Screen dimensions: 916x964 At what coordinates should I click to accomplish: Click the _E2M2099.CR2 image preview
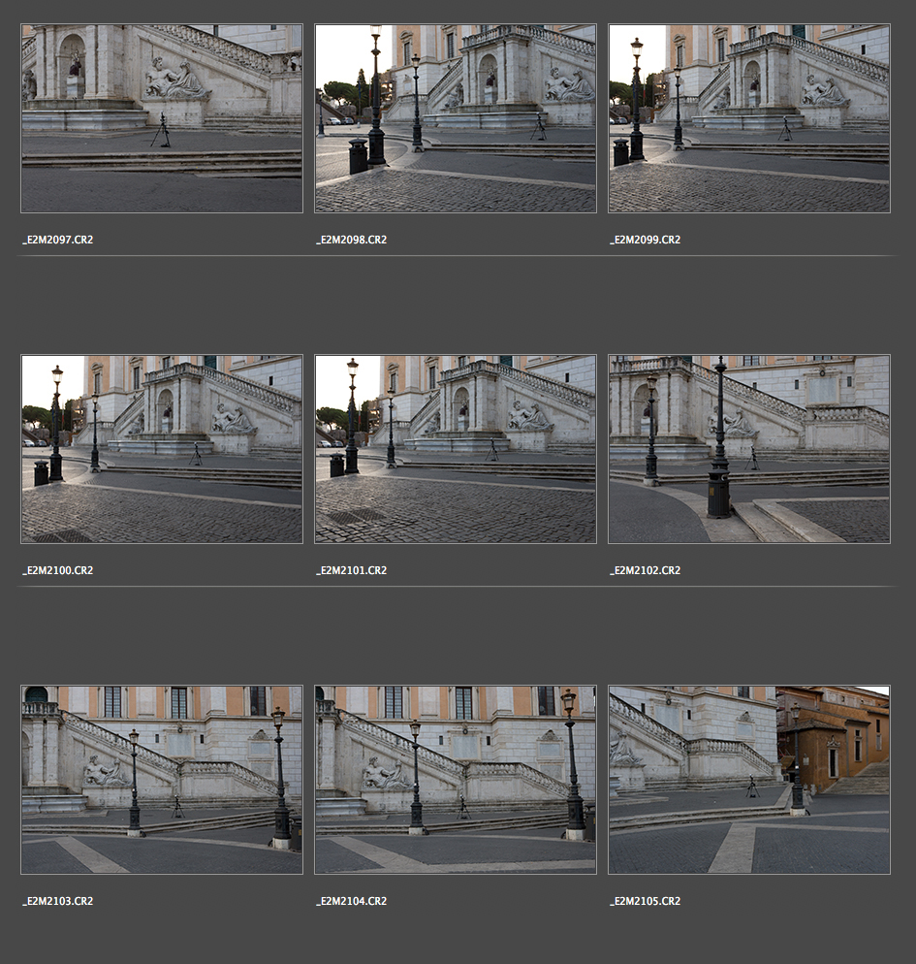(749, 118)
